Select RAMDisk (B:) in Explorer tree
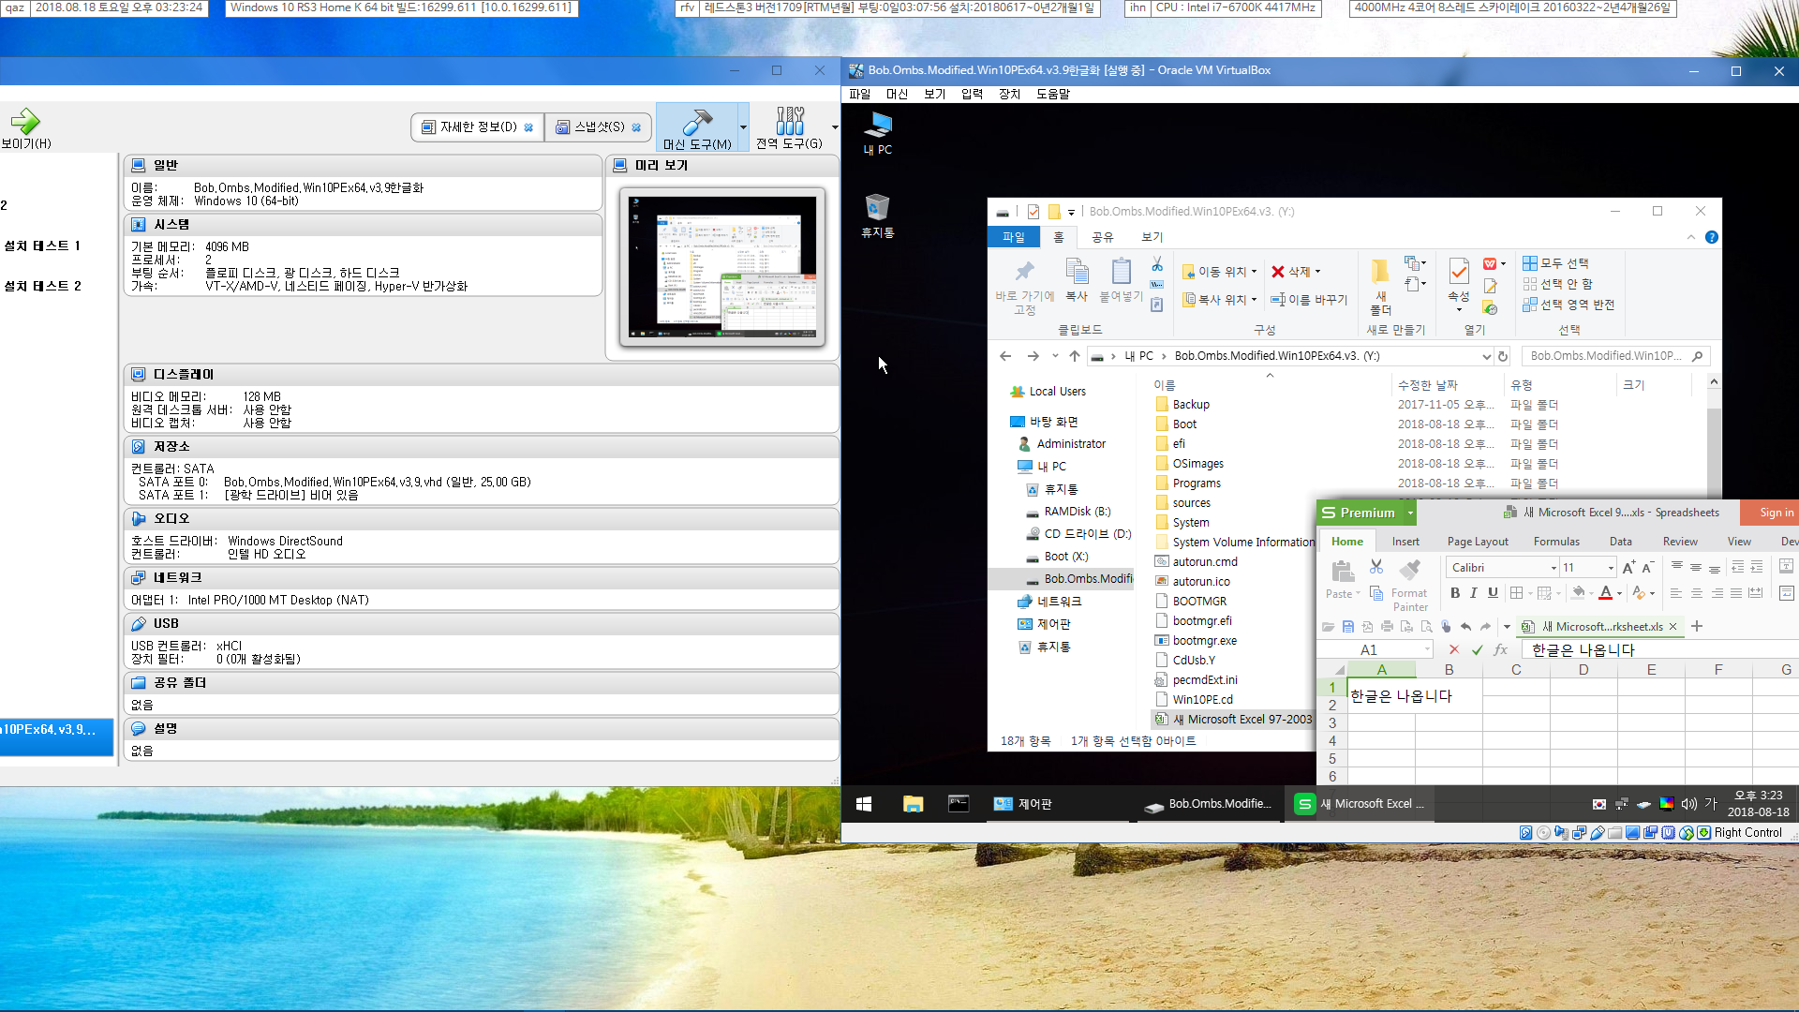 click(x=1077, y=512)
